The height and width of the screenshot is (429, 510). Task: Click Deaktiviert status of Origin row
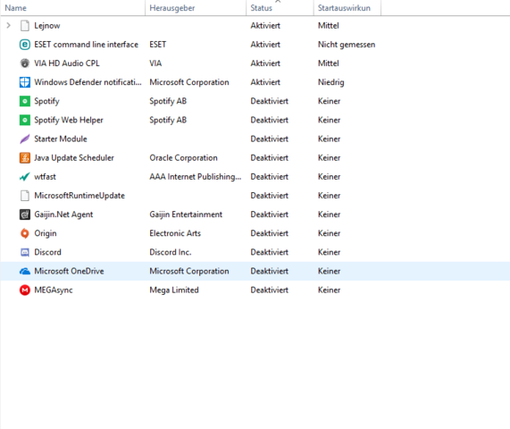pyautogui.click(x=270, y=233)
